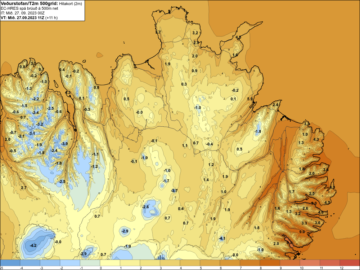
Task: Click the "-3.2" temperature value
Action: [x=40, y=124]
